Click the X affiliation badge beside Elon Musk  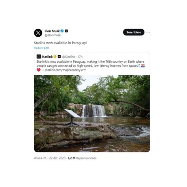point(66,31)
